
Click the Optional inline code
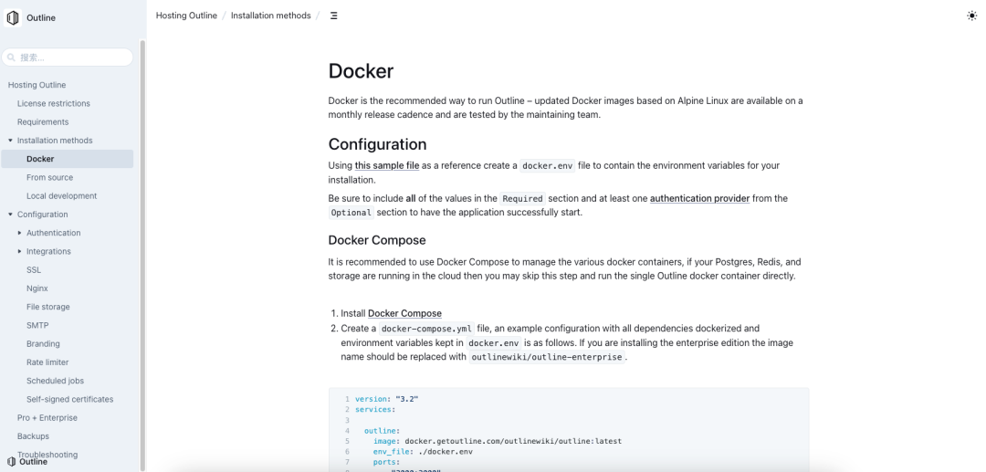click(x=351, y=213)
